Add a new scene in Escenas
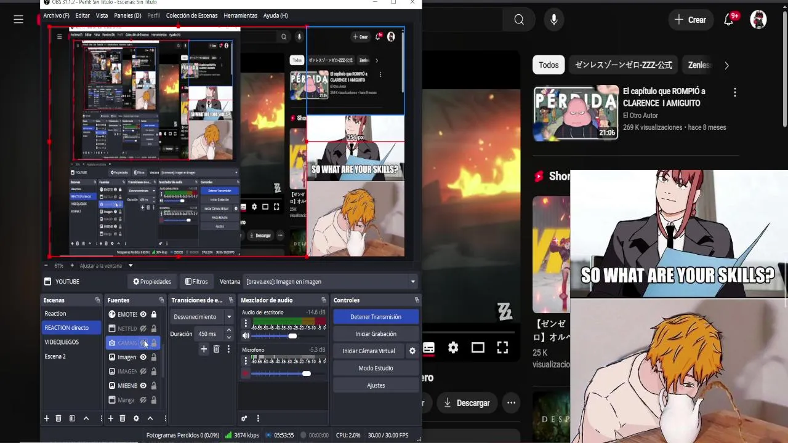Image resolution: width=788 pixels, height=443 pixels. (46, 418)
